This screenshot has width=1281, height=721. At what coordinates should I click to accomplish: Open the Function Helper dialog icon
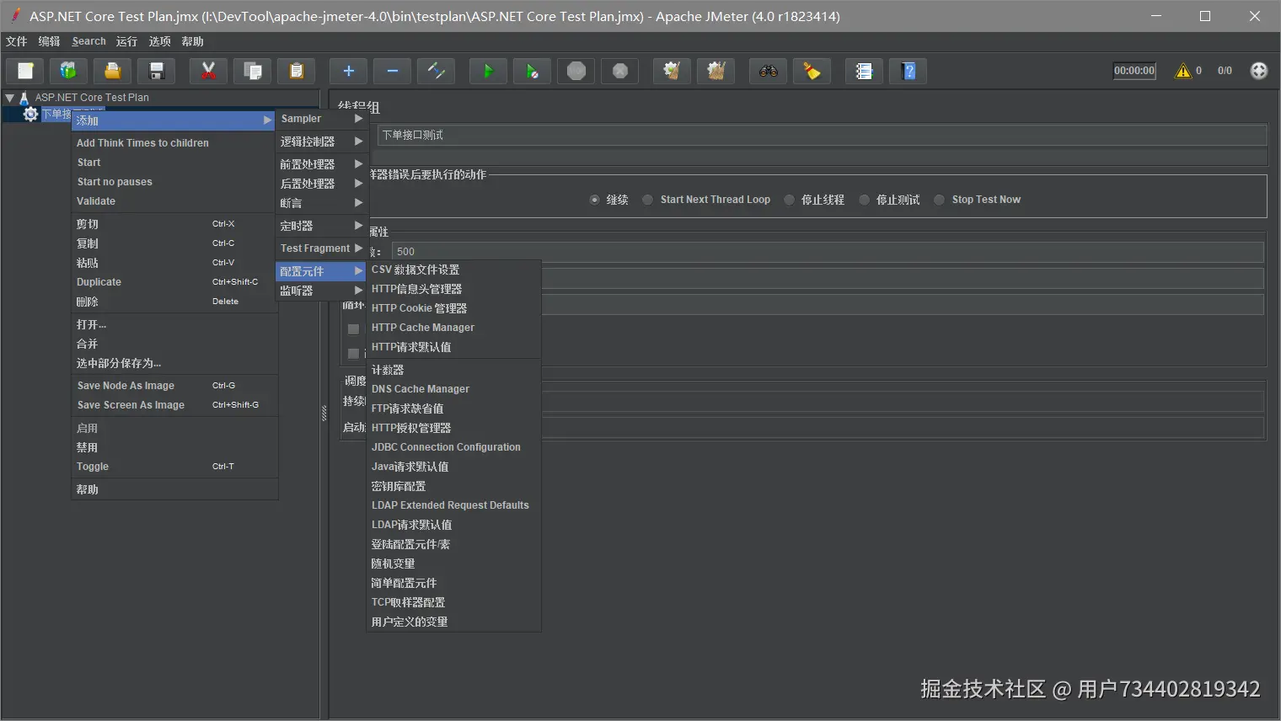click(864, 72)
